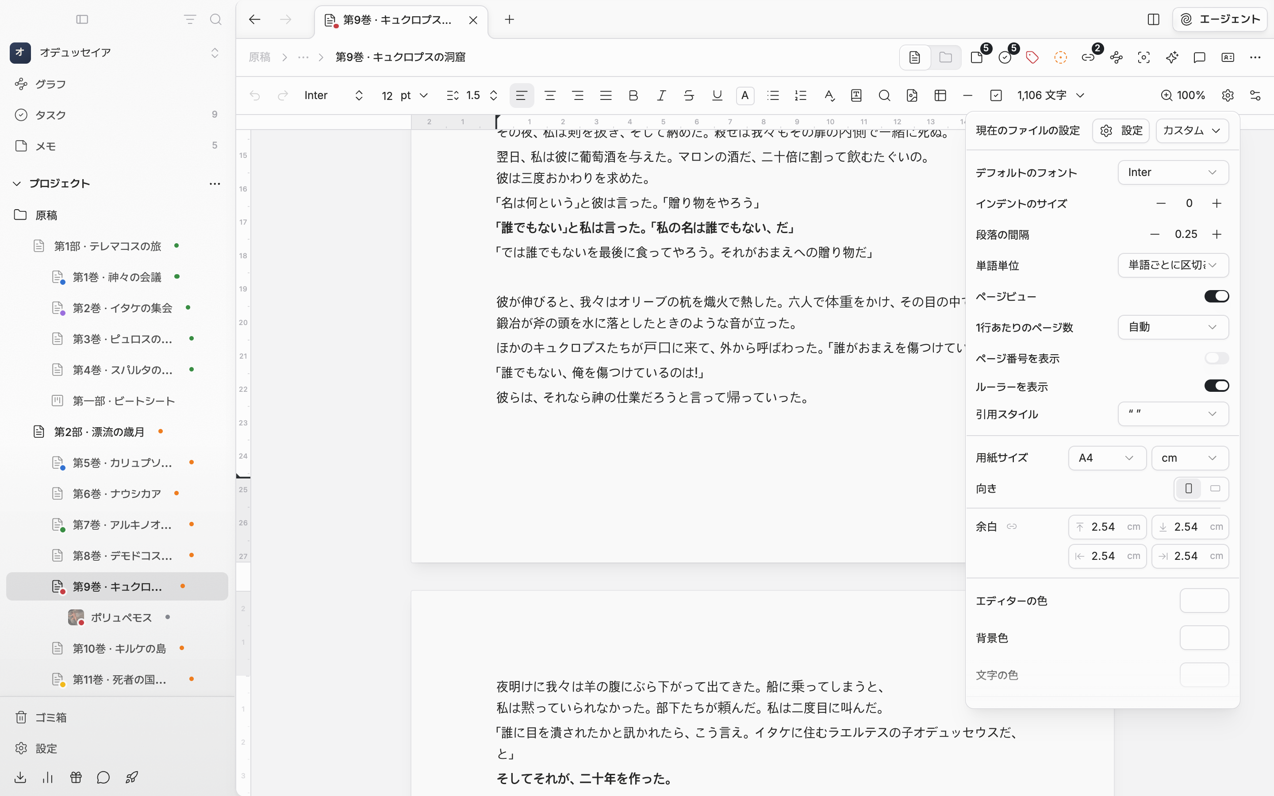The height and width of the screenshot is (796, 1274).
Task: Center-align the text
Action: click(549, 95)
